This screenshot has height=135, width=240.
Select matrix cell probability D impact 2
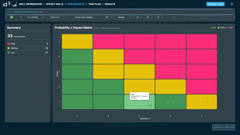pos(170,87)
